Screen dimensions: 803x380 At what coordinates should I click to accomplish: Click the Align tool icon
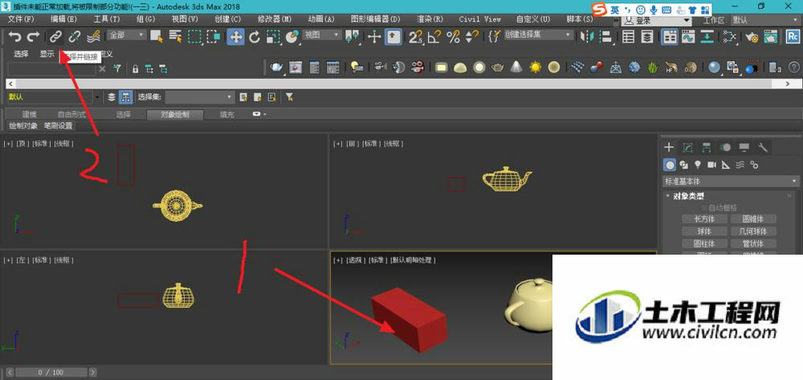[x=605, y=36]
